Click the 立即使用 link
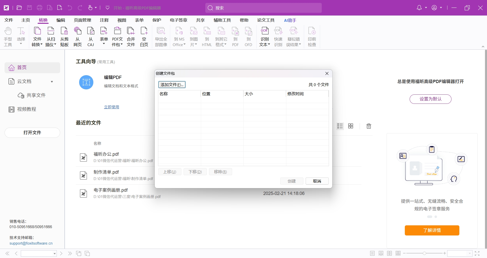The image size is (487, 258). 112,107
